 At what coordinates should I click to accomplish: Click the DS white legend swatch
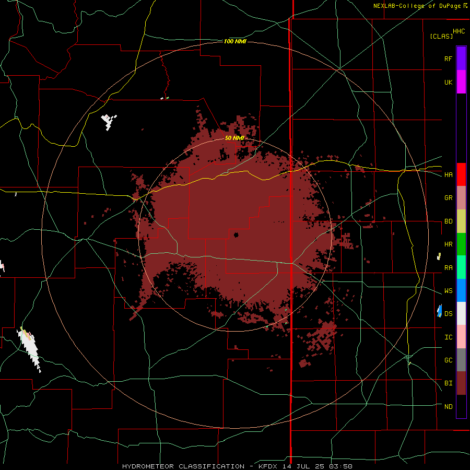(461, 313)
